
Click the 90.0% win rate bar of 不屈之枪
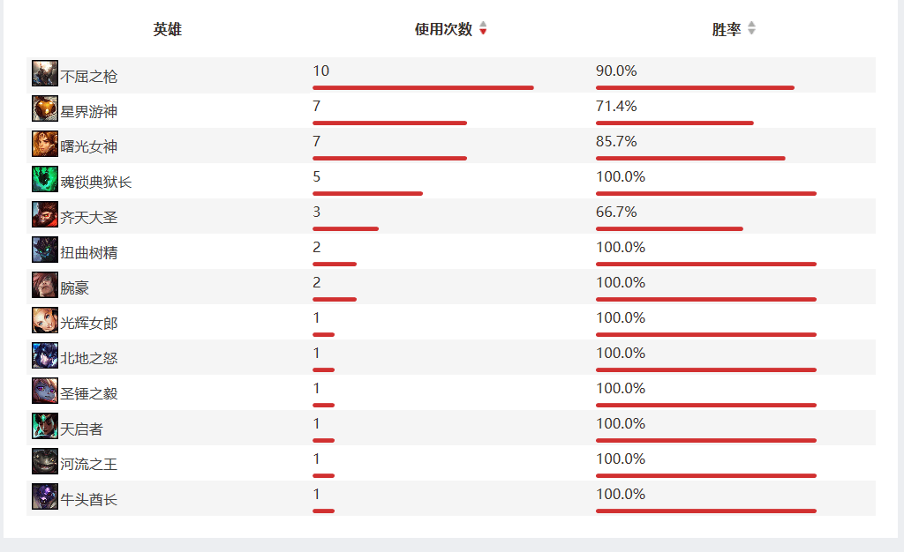[695, 87]
